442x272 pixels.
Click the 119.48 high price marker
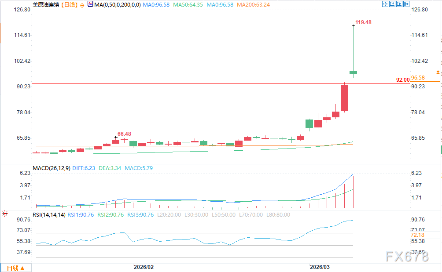363,22
